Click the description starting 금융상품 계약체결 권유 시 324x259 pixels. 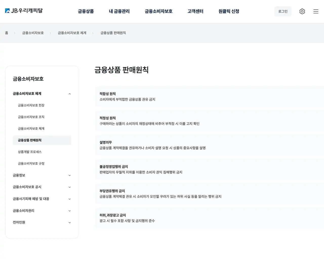coord(160,197)
